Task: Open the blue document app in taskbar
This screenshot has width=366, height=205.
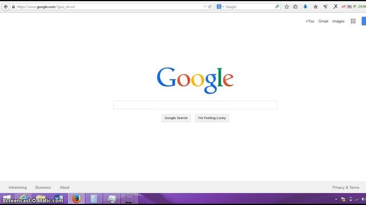Action: (x=94, y=199)
